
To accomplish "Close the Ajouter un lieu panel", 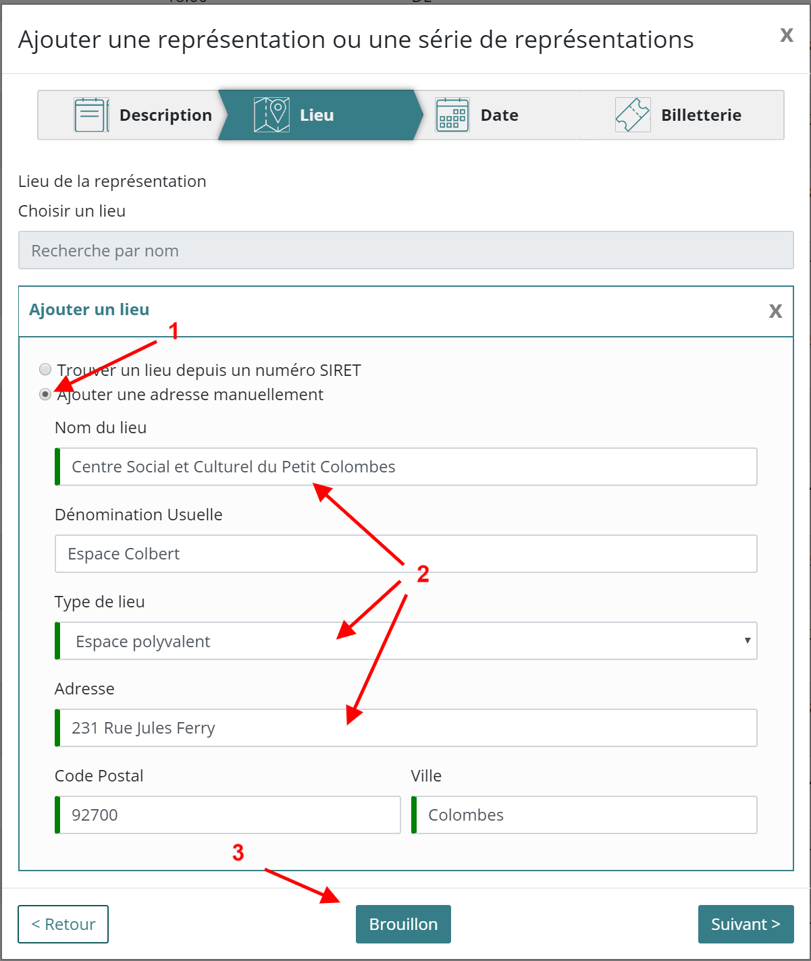I will click(x=775, y=311).
